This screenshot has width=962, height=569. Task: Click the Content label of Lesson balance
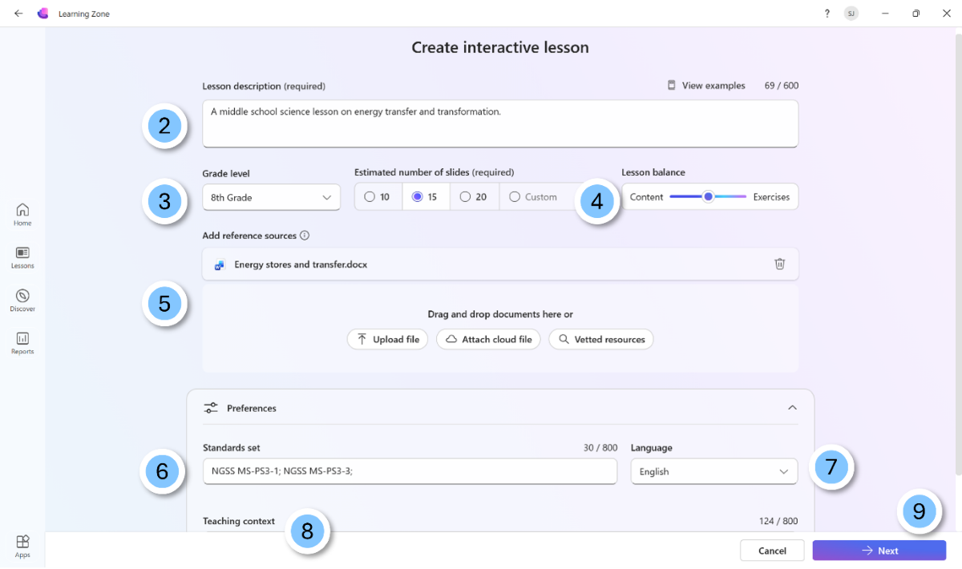click(x=646, y=197)
